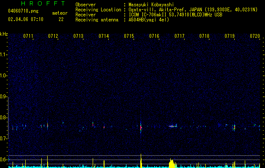The height and width of the screenshot is (168, 265).
Task: Click the 1.1 kHz frequency label
Action: [x=4, y=55]
